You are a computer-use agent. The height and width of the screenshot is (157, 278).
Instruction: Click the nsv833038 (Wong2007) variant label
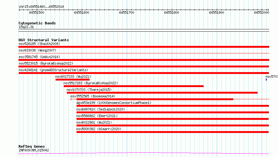point(37,50)
